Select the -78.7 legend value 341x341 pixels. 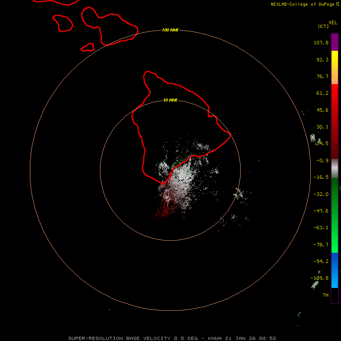click(321, 245)
